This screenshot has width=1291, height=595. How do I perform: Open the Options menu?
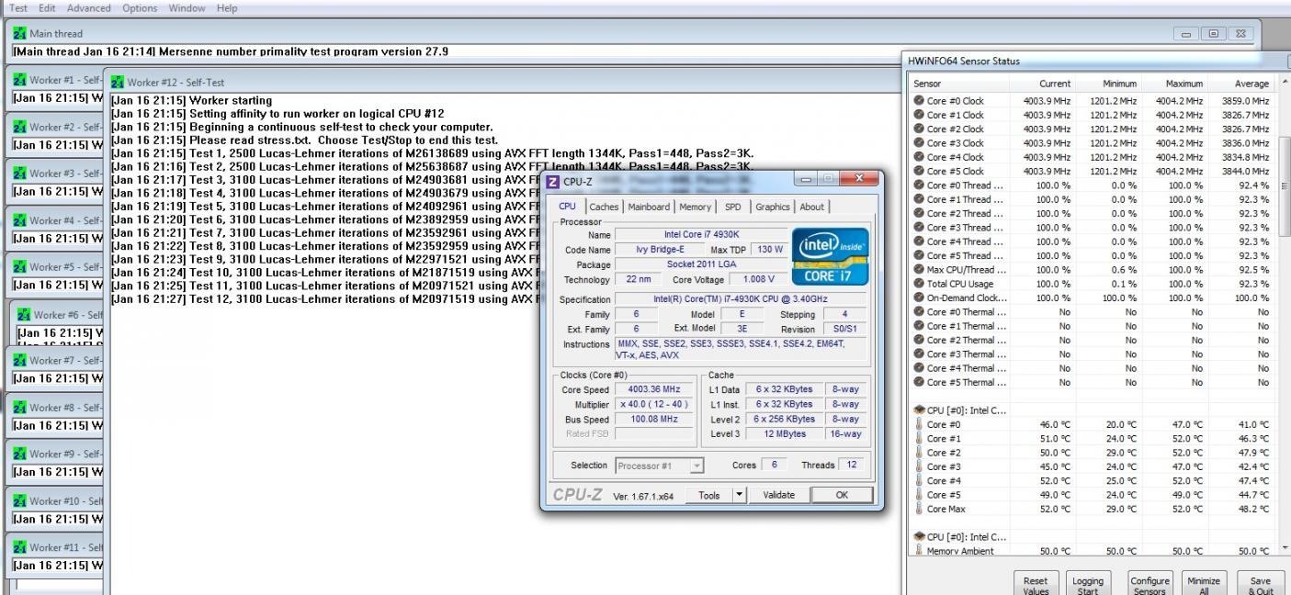[140, 7]
